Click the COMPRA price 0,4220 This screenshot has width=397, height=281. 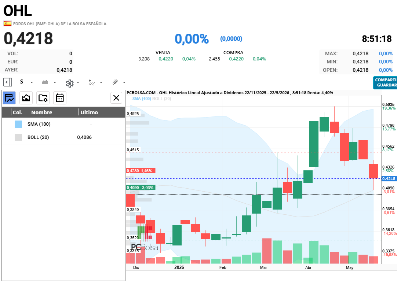coord(236,59)
